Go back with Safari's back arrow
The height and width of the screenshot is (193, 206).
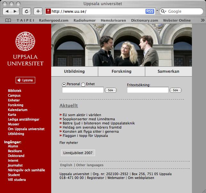[7, 11]
